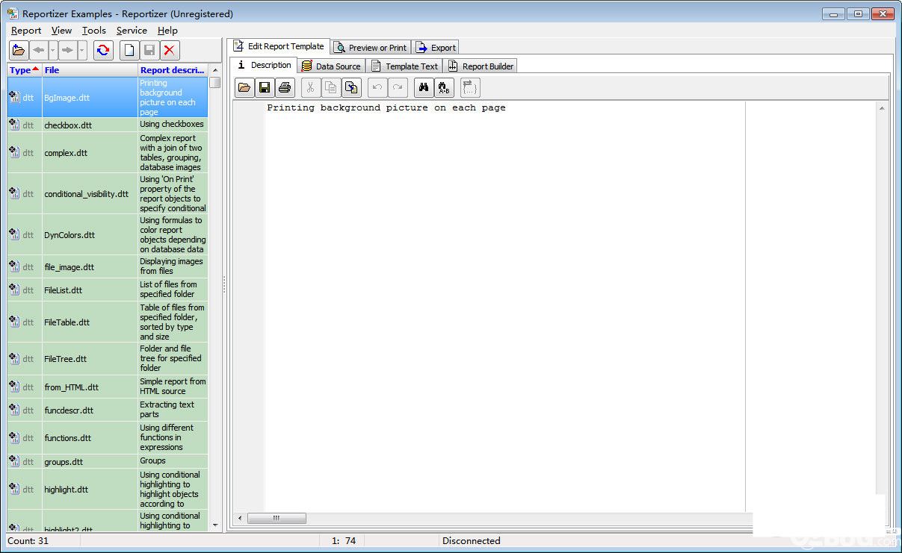The width and height of the screenshot is (902, 553).
Task: Refresh the report list
Action: click(103, 50)
